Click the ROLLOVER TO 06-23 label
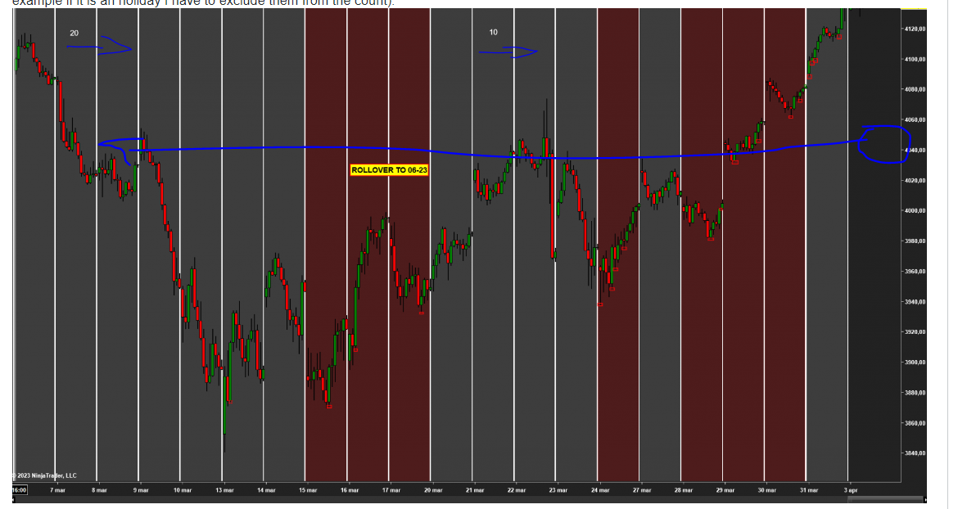Viewport: 976px width, 509px height. pyautogui.click(x=389, y=170)
